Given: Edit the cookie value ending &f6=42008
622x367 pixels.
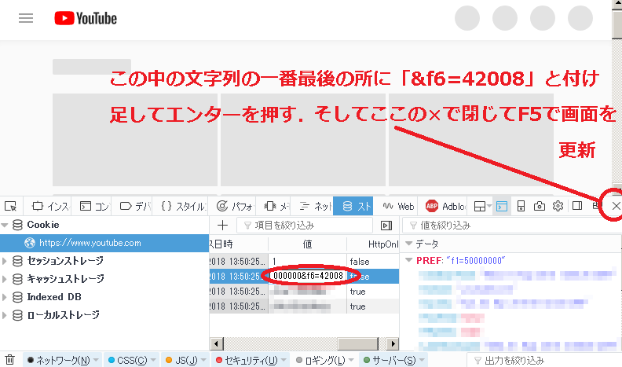Looking at the screenshot, I should [308, 276].
